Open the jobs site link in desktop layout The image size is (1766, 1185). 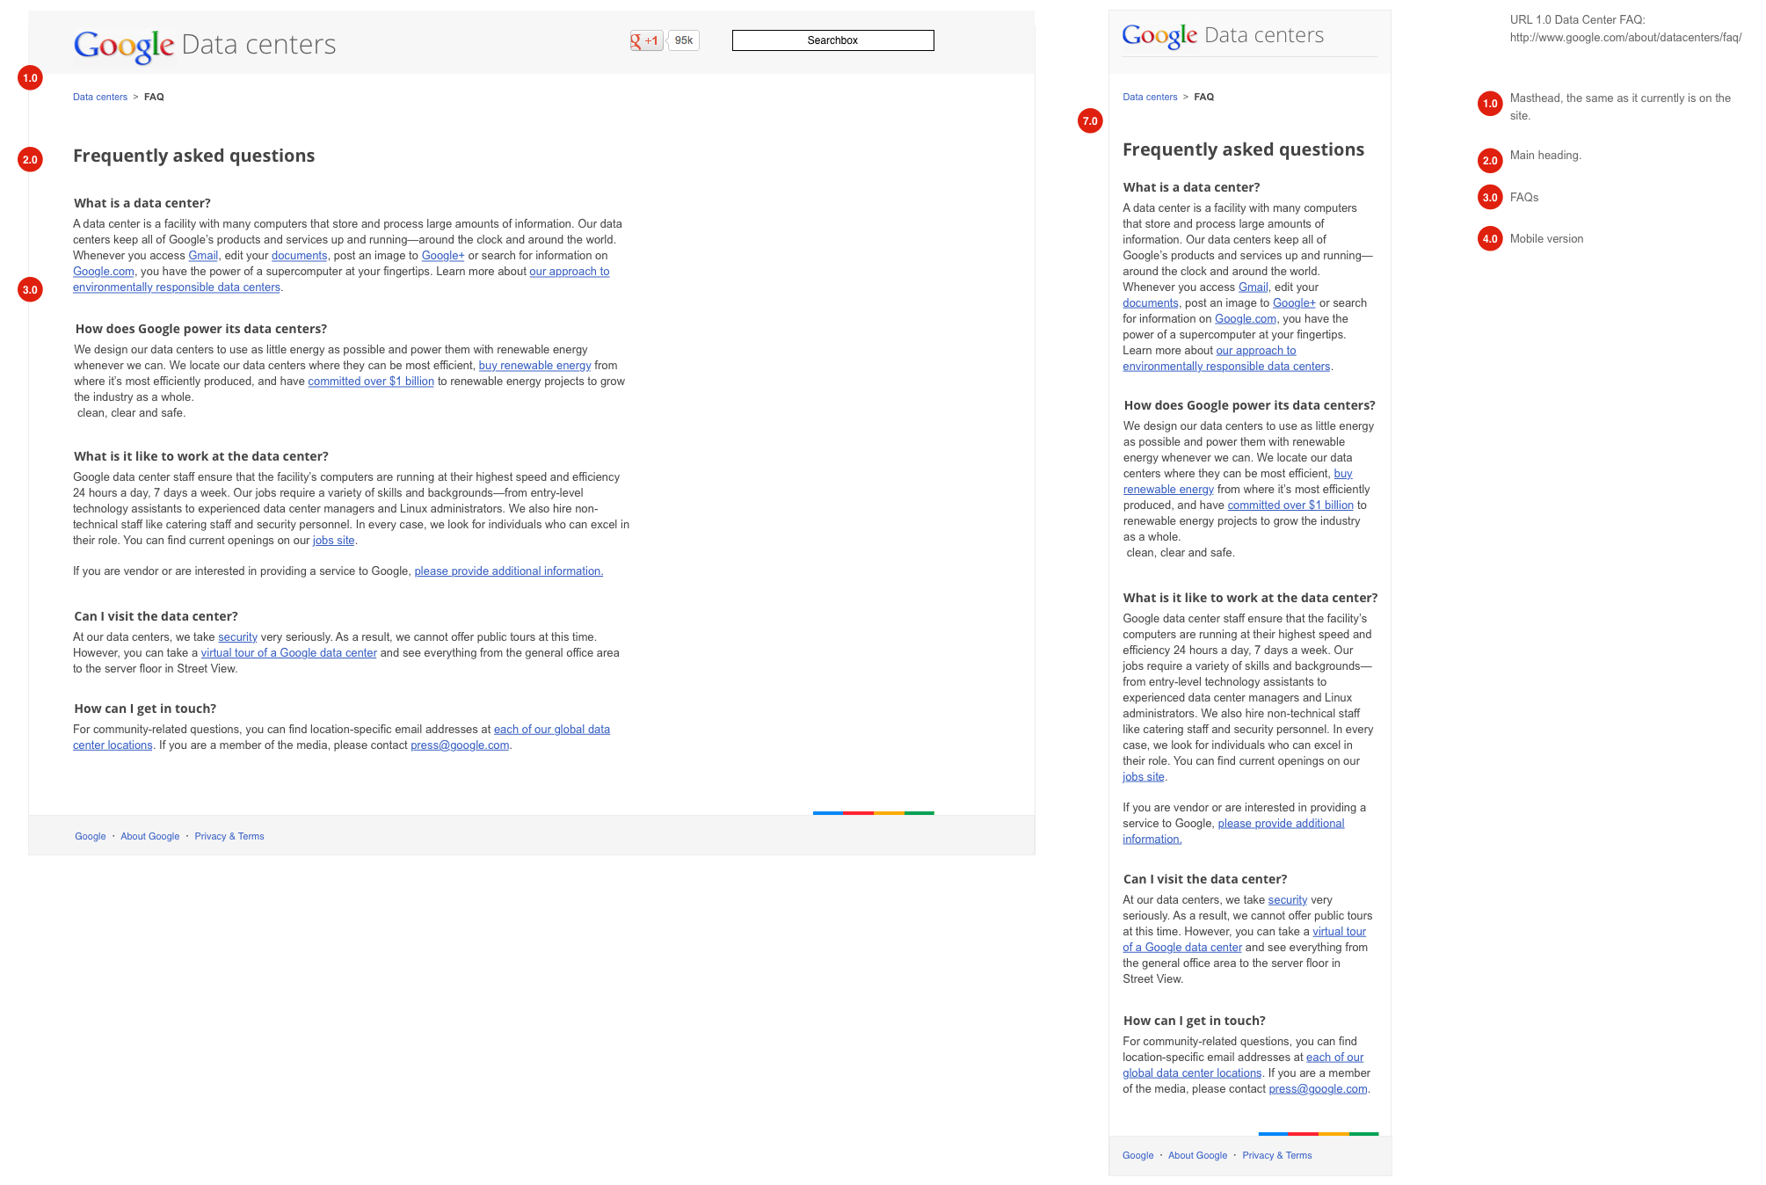[333, 541]
